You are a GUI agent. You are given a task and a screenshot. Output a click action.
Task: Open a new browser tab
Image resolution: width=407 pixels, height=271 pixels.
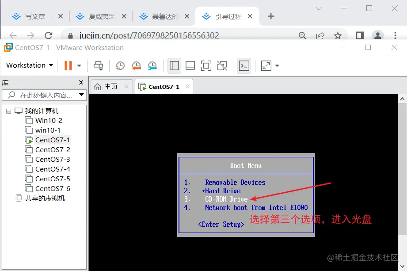pos(271,16)
